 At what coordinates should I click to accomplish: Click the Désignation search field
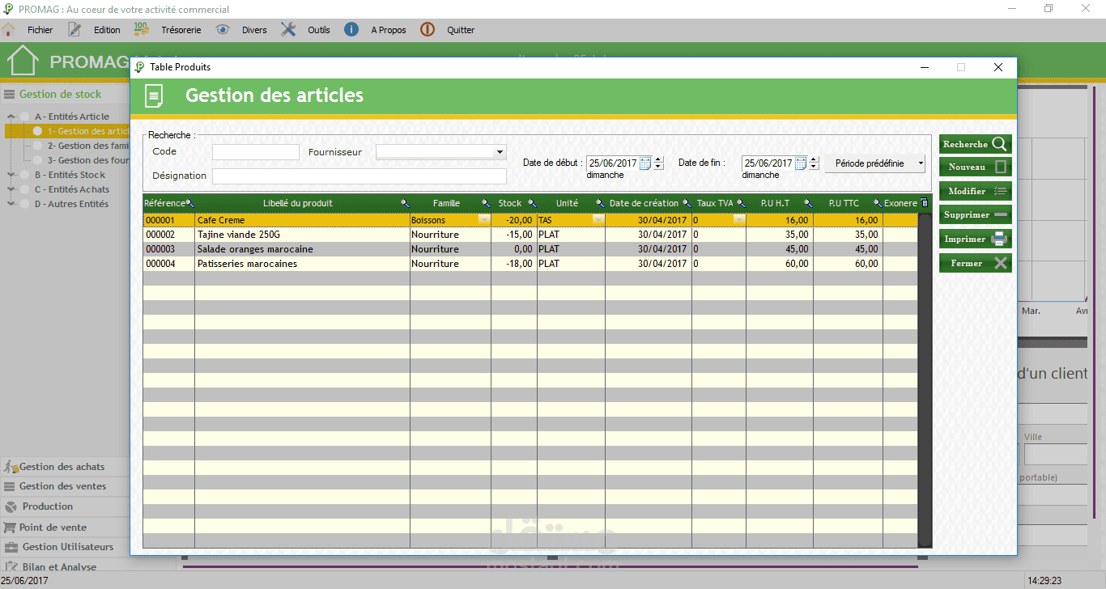point(359,176)
